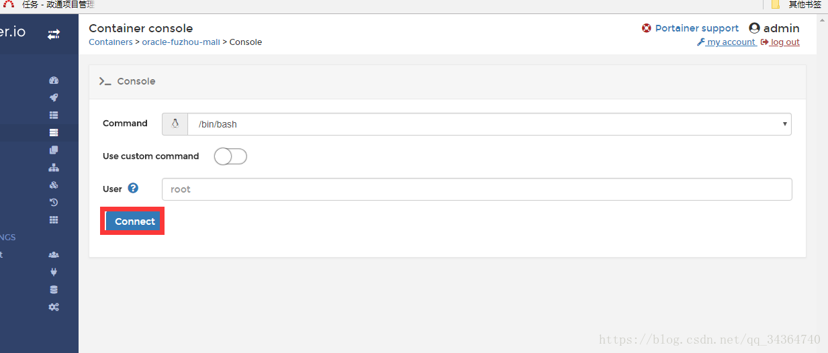This screenshot has height=353, width=828.
Task: Collapse sidebar using the arrows toggle
Action: (x=54, y=34)
